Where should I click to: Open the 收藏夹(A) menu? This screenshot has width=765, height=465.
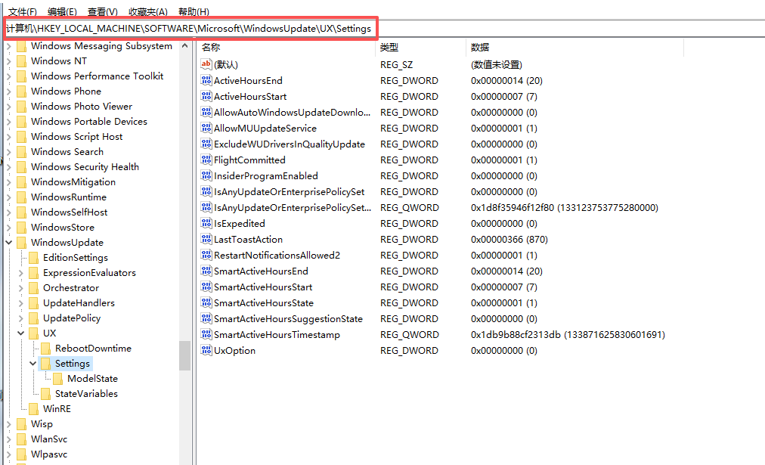(x=148, y=11)
